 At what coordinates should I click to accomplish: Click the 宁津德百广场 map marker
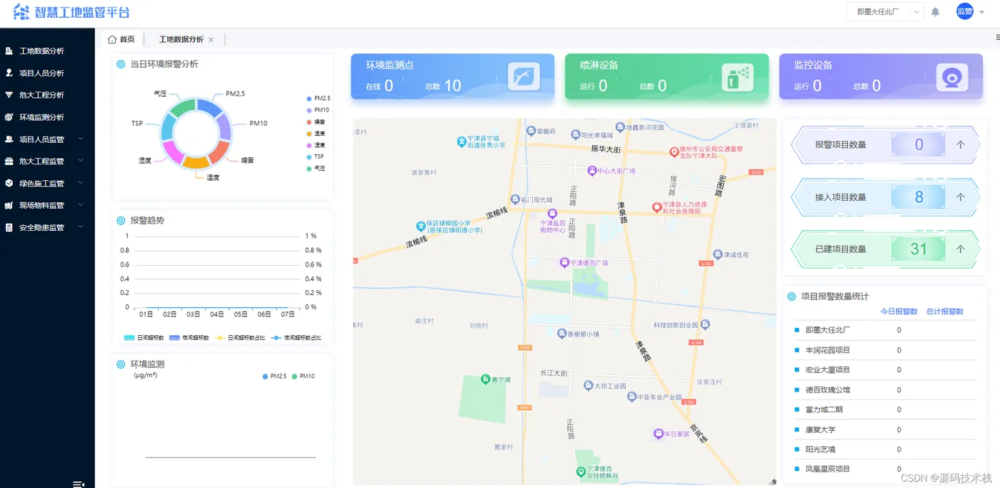(564, 263)
